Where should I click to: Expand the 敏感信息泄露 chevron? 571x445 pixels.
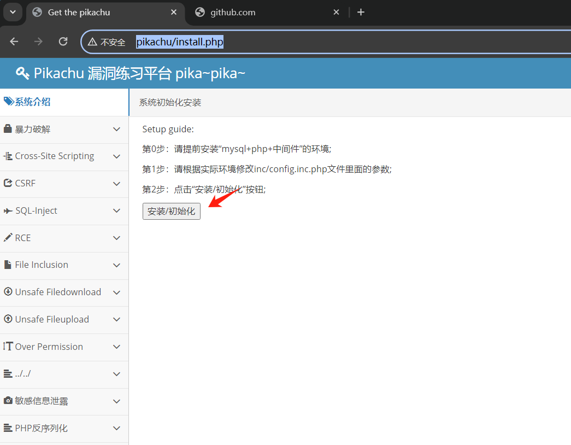(x=116, y=401)
